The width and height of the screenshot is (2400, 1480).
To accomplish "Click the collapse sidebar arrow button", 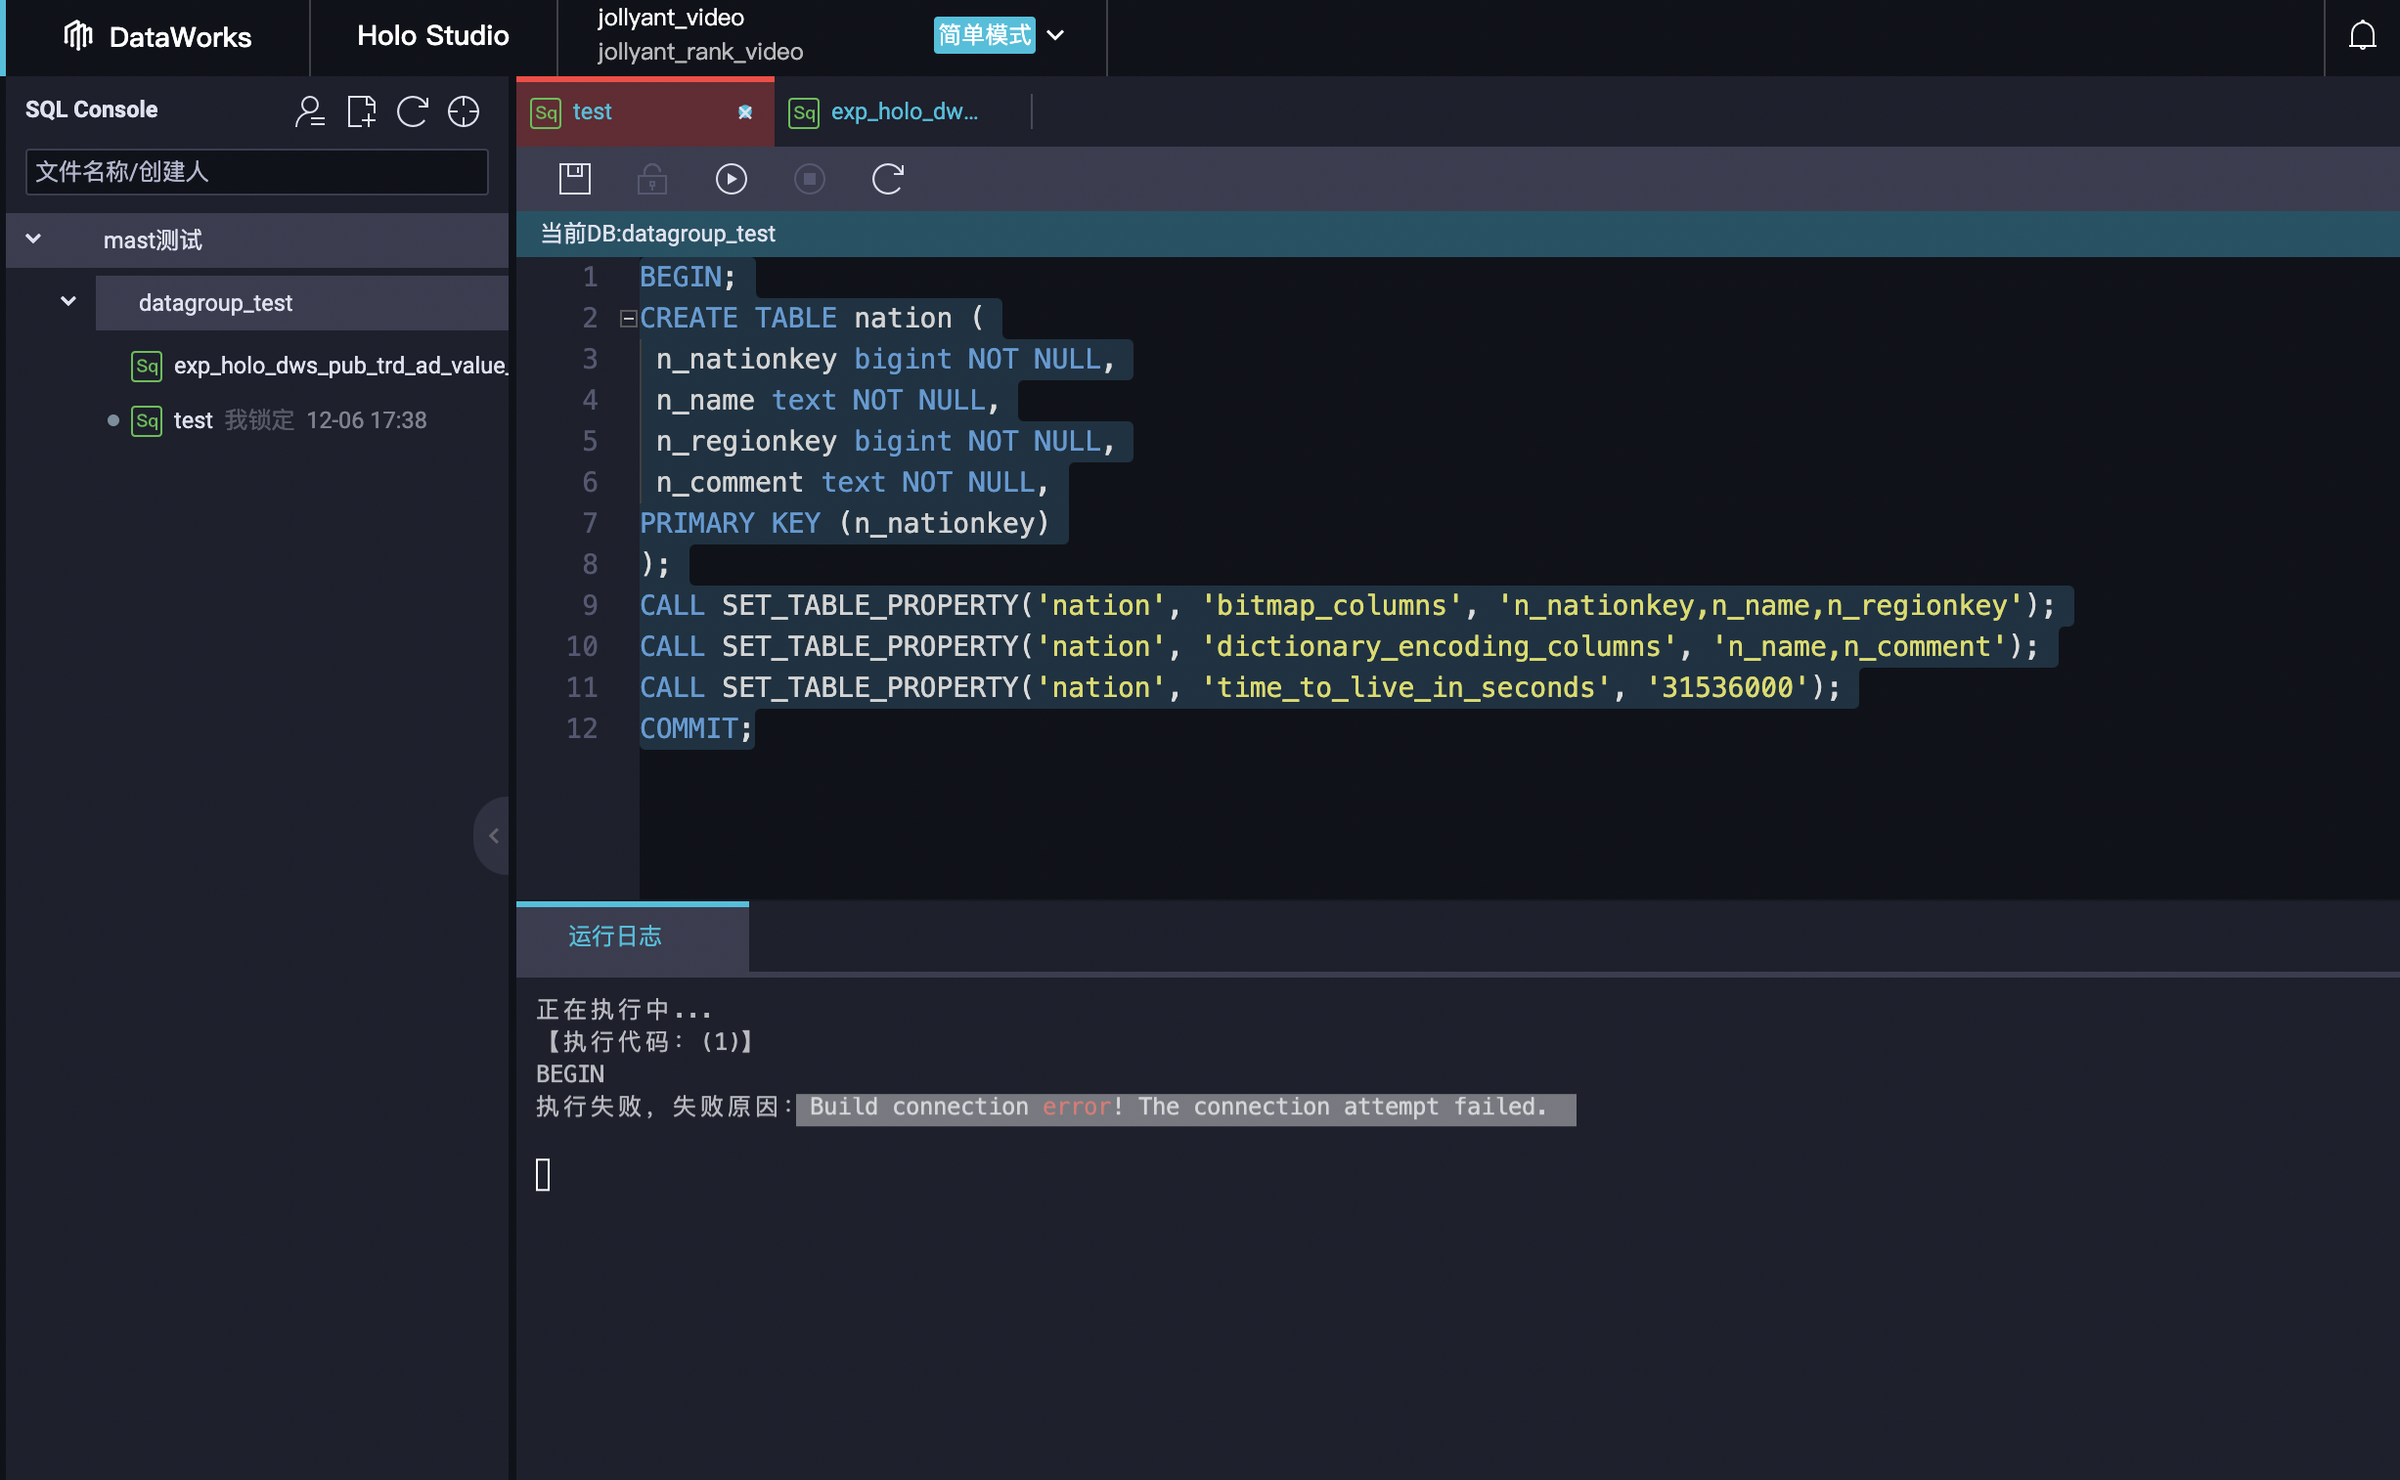I will 496,836.
